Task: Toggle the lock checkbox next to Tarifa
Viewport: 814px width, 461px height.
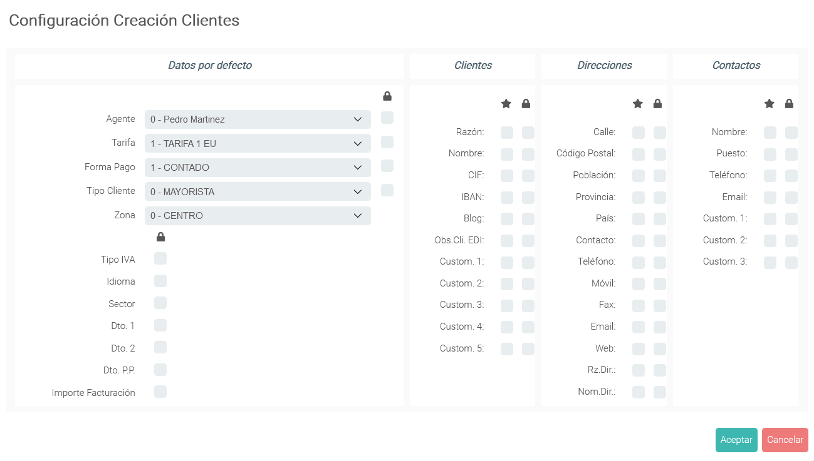Action: 387,142
